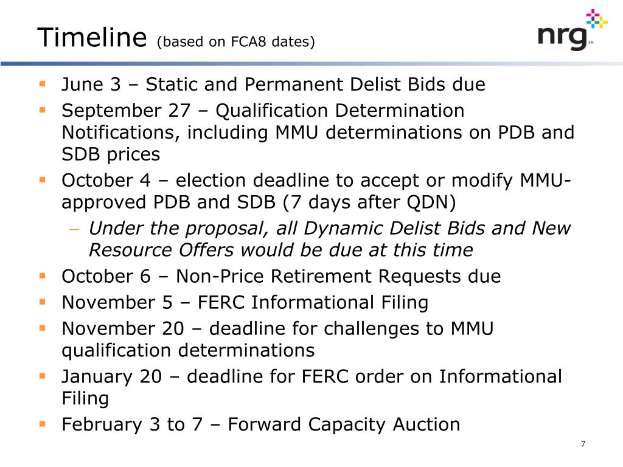Click the orange bullet beside February 3 to 7

43,423
